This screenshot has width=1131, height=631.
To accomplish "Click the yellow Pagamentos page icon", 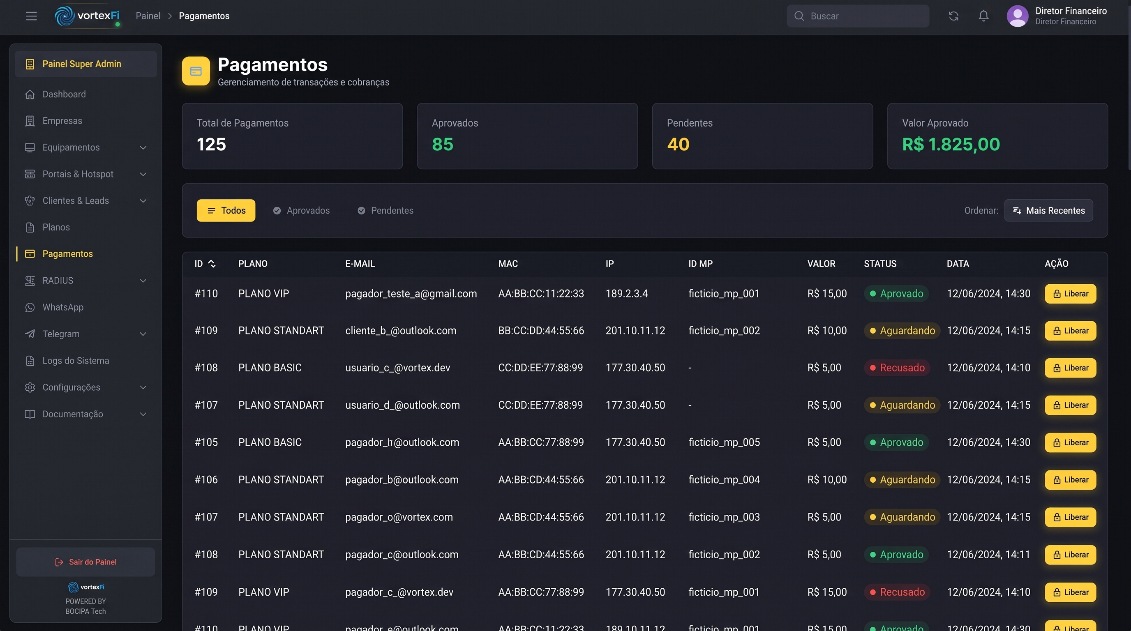I will (x=196, y=71).
